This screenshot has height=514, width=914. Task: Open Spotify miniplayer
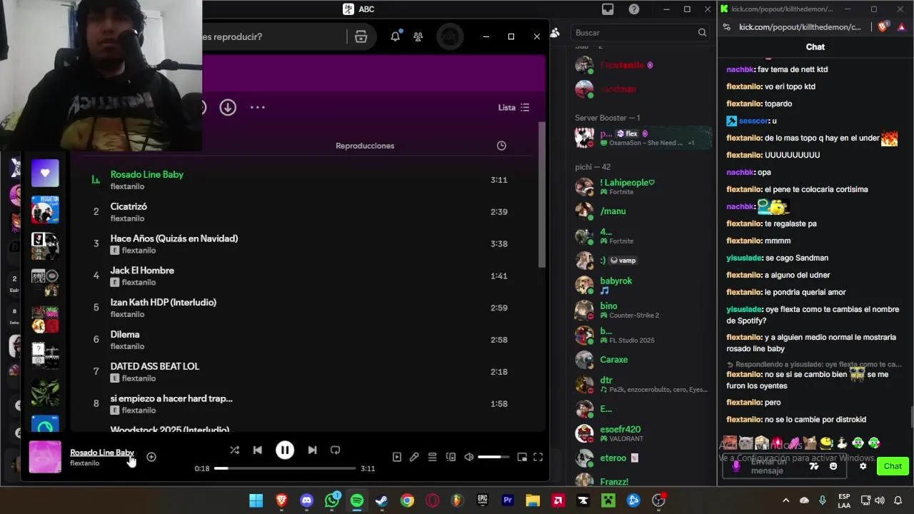(522, 457)
